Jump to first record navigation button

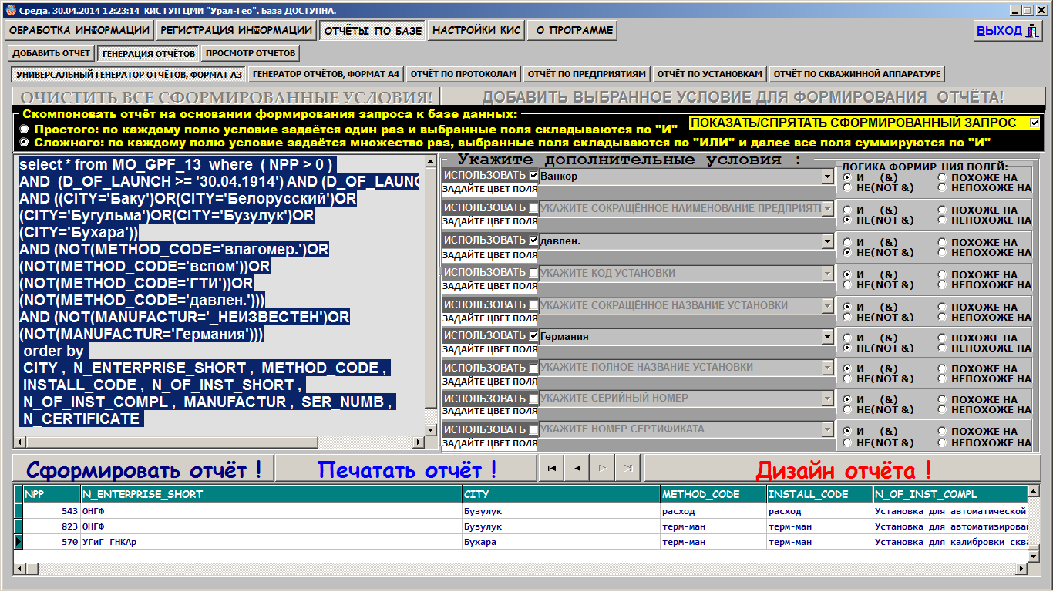[550, 468]
